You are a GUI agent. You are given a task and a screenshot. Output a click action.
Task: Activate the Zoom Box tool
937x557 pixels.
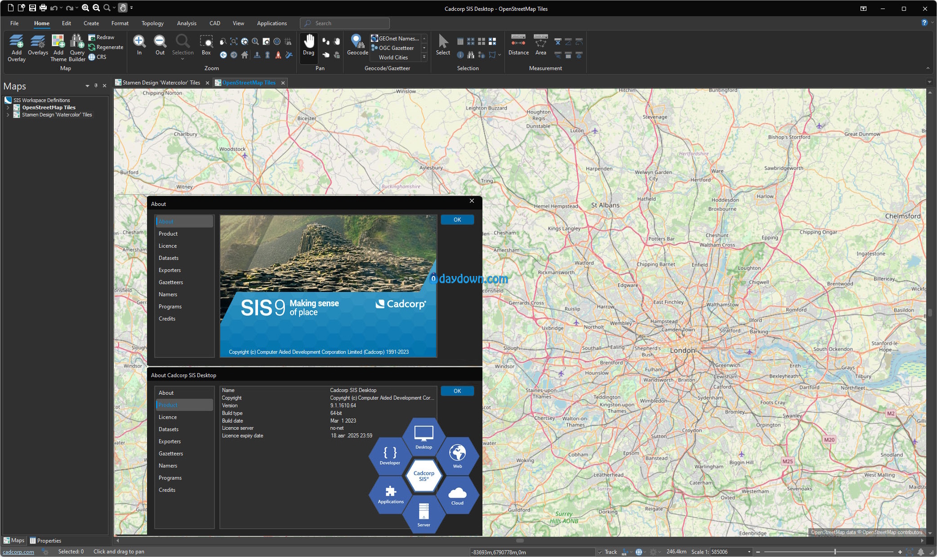[x=206, y=45]
